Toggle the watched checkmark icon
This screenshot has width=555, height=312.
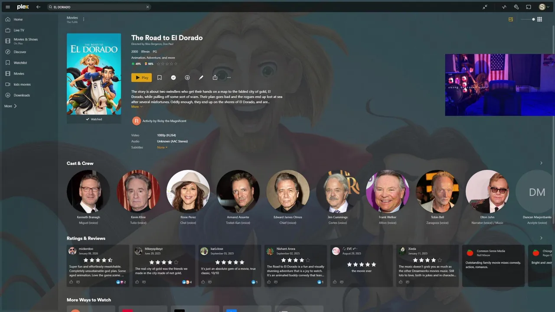pos(173,78)
